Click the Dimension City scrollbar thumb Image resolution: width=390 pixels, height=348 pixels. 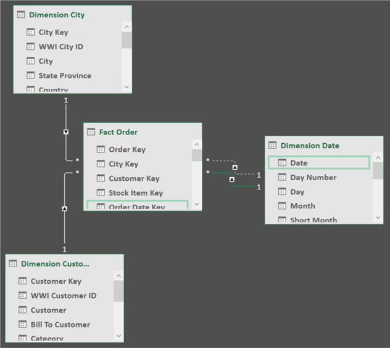point(127,40)
